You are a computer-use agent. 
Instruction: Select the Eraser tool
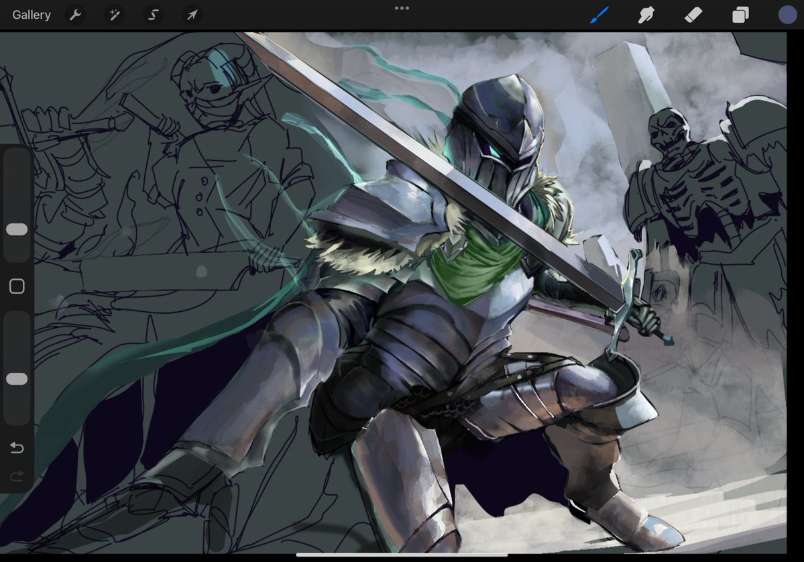point(693,15)
